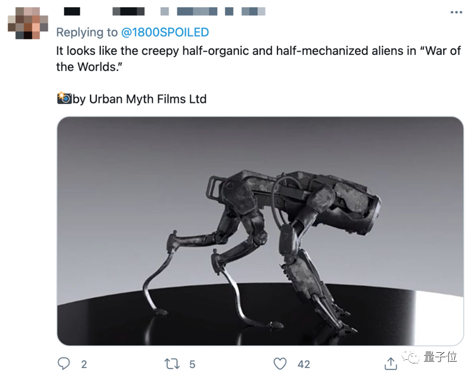Click the reply count of 2
This screenshot has width=472, height=377.
(x=83, y=364)
